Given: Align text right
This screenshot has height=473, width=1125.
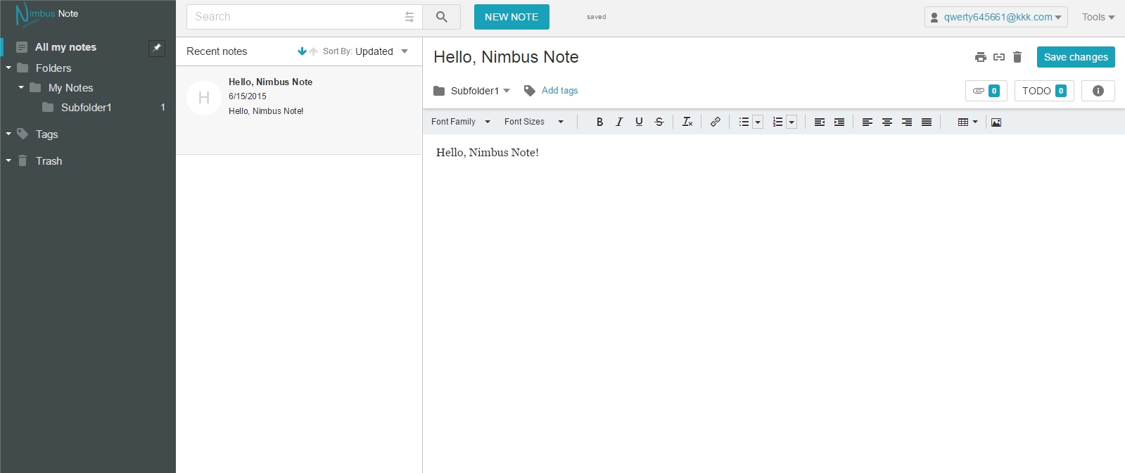Looking at the screenshot, I should (907, 122).
